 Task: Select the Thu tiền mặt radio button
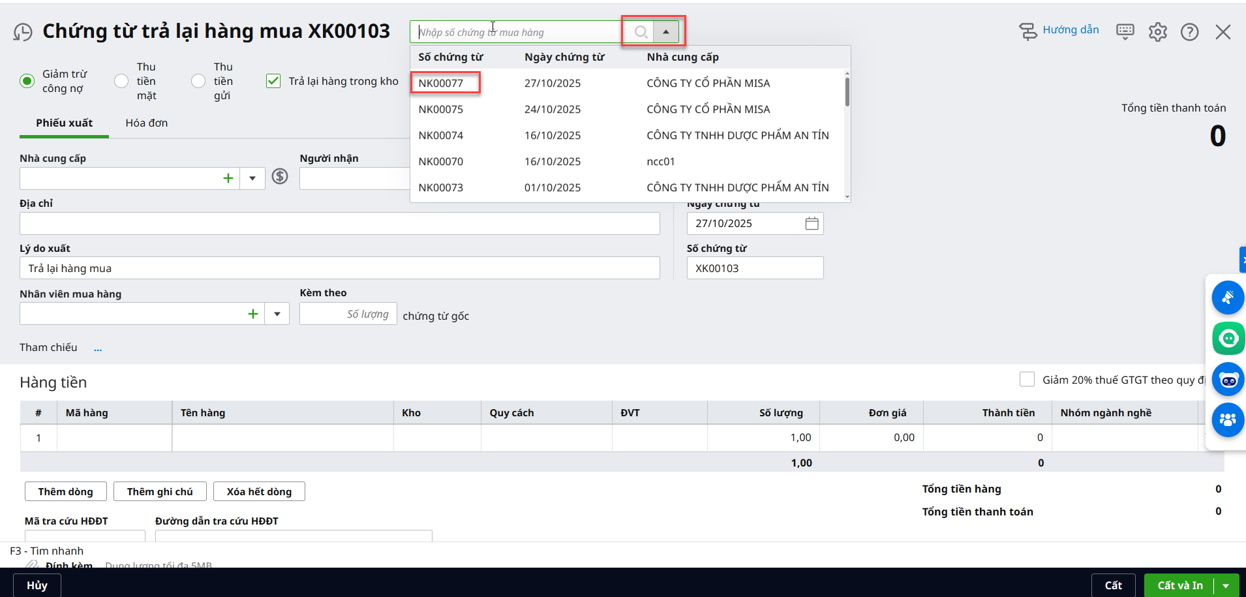click(x=121, y=81)
